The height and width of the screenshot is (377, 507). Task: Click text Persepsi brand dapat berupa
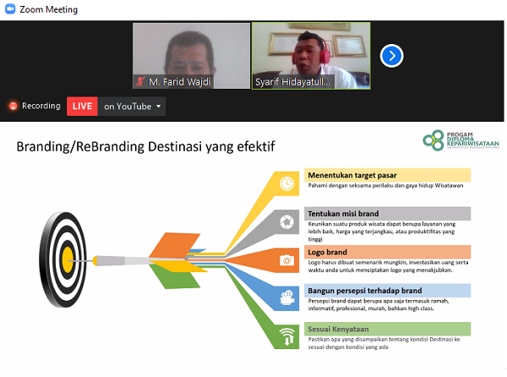pyautogui.click(x=379, y=304)
